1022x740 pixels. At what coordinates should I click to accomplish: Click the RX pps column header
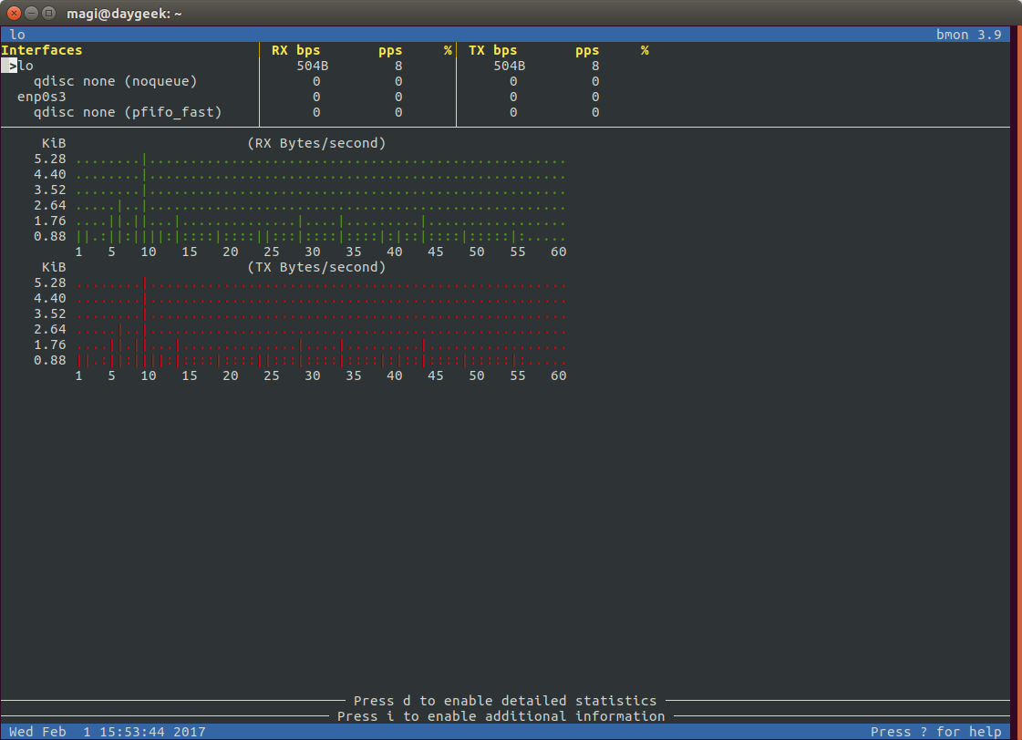pos(390,51)
